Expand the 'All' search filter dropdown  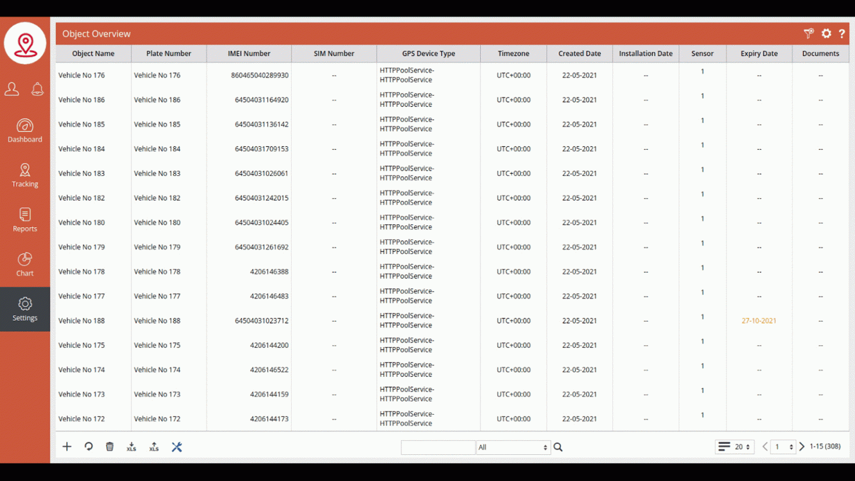coord(513,447)
